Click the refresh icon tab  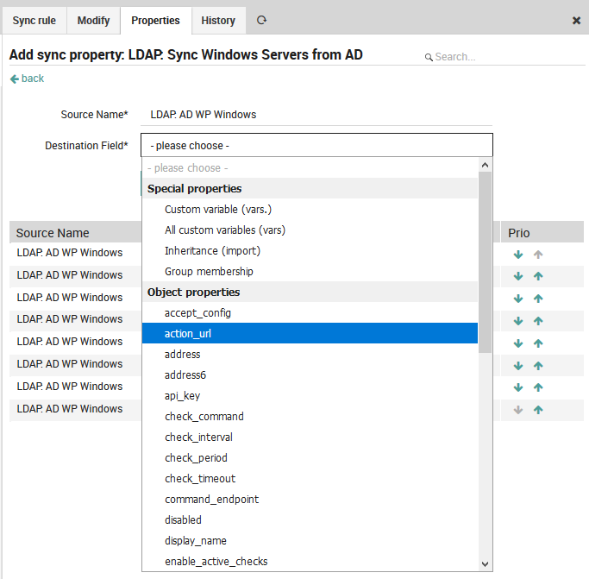[x=261, y=20]
